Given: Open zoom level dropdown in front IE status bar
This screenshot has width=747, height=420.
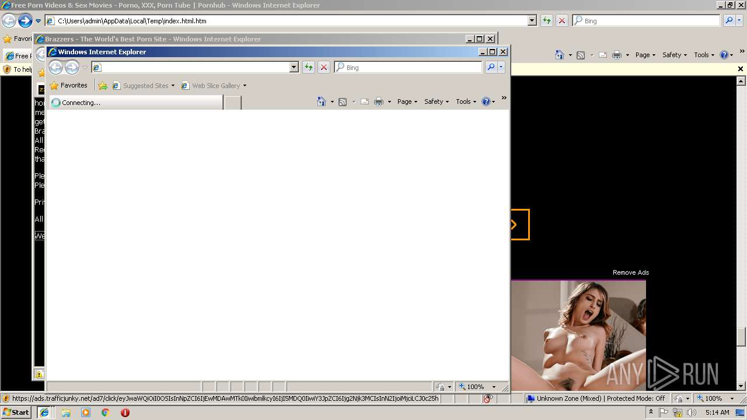Looking at the screenshot, I should click(x=494, y=387).
